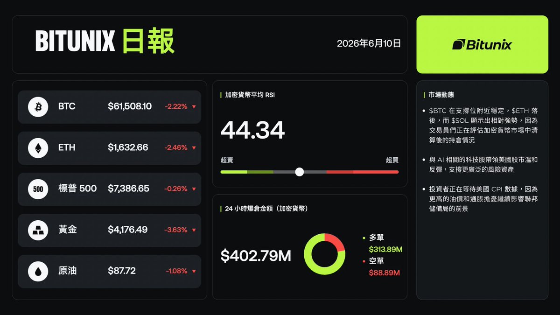Screen dimensions: 560x315
Task: Select the 標普 500 value $7,386.65
Action: click(128, 189)
